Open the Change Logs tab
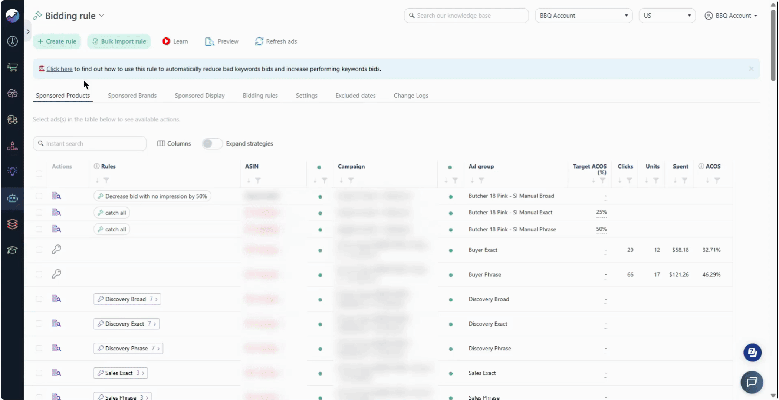Image resolution: width=779 pixels, height=400 pixels. pyautogui.click(x=411, y=96)
